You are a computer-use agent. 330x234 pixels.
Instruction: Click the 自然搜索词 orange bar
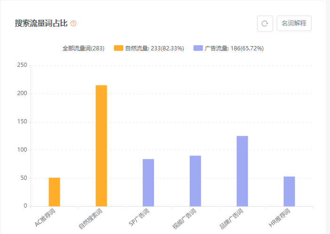[101, 145]
